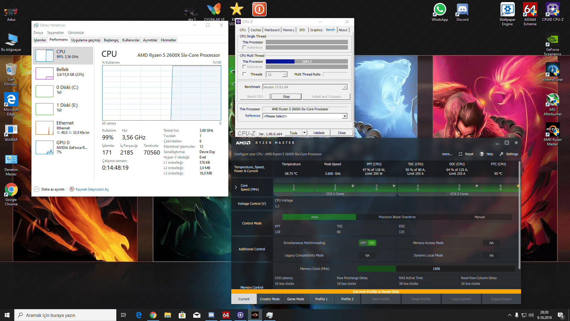
Task: Switch to the Mainboard tab in CPU-Z
Action: (x=272, y=30)
